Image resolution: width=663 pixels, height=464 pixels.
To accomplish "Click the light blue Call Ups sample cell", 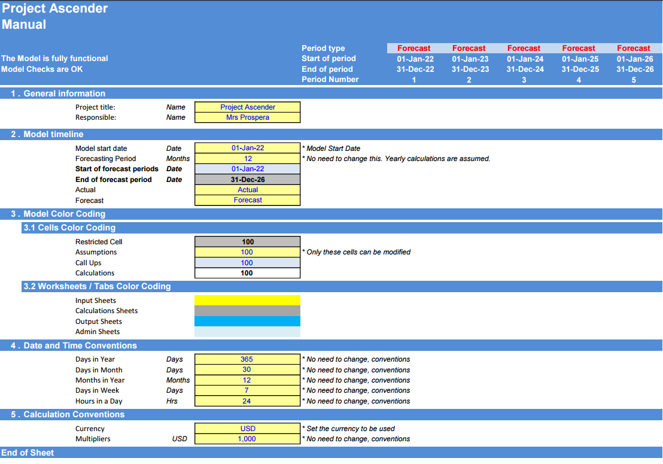I will (x=247, y=263).
